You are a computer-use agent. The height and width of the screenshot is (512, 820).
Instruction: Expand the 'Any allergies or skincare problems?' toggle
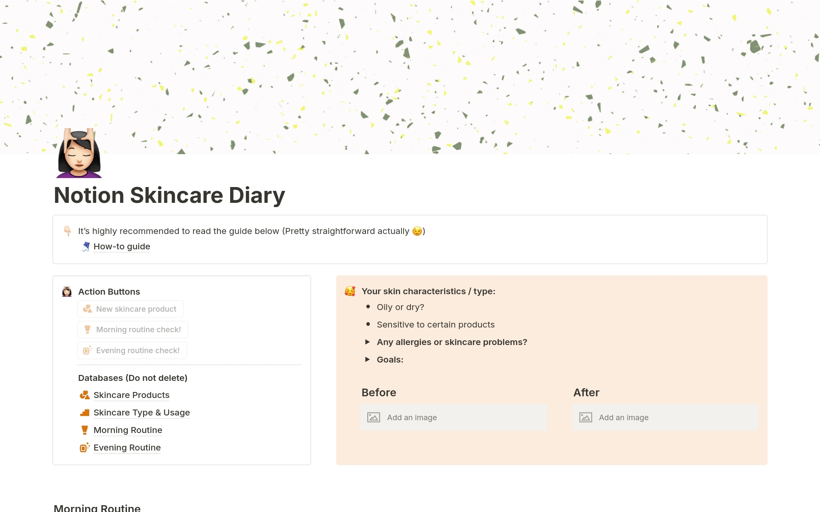click(x=368, y=342)
